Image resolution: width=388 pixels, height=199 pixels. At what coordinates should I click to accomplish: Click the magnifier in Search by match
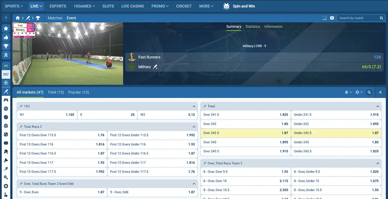[381, 18]
